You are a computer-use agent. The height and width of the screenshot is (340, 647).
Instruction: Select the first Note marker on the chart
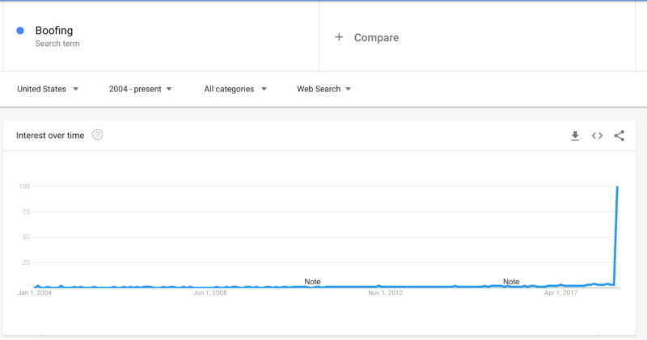pos(312,282)
